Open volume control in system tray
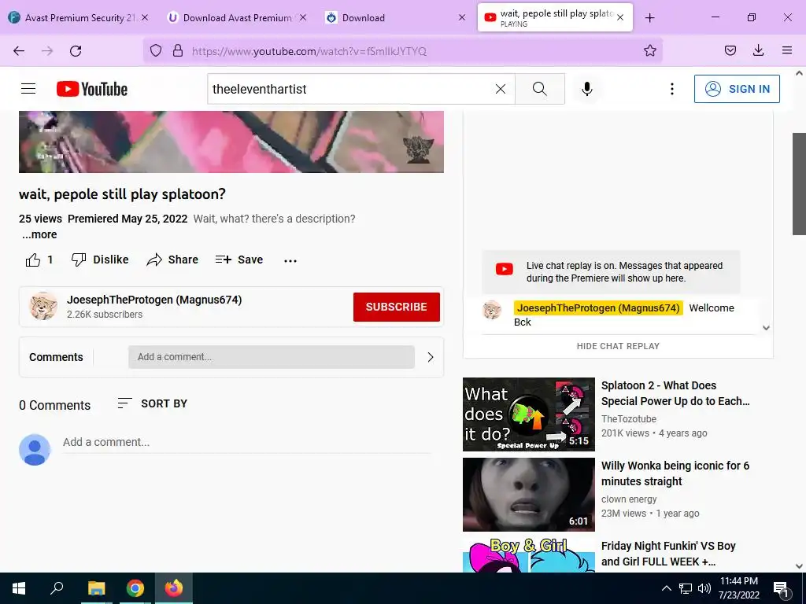Image resolution: width=806 pixels, height=604 pixels. 704,588
